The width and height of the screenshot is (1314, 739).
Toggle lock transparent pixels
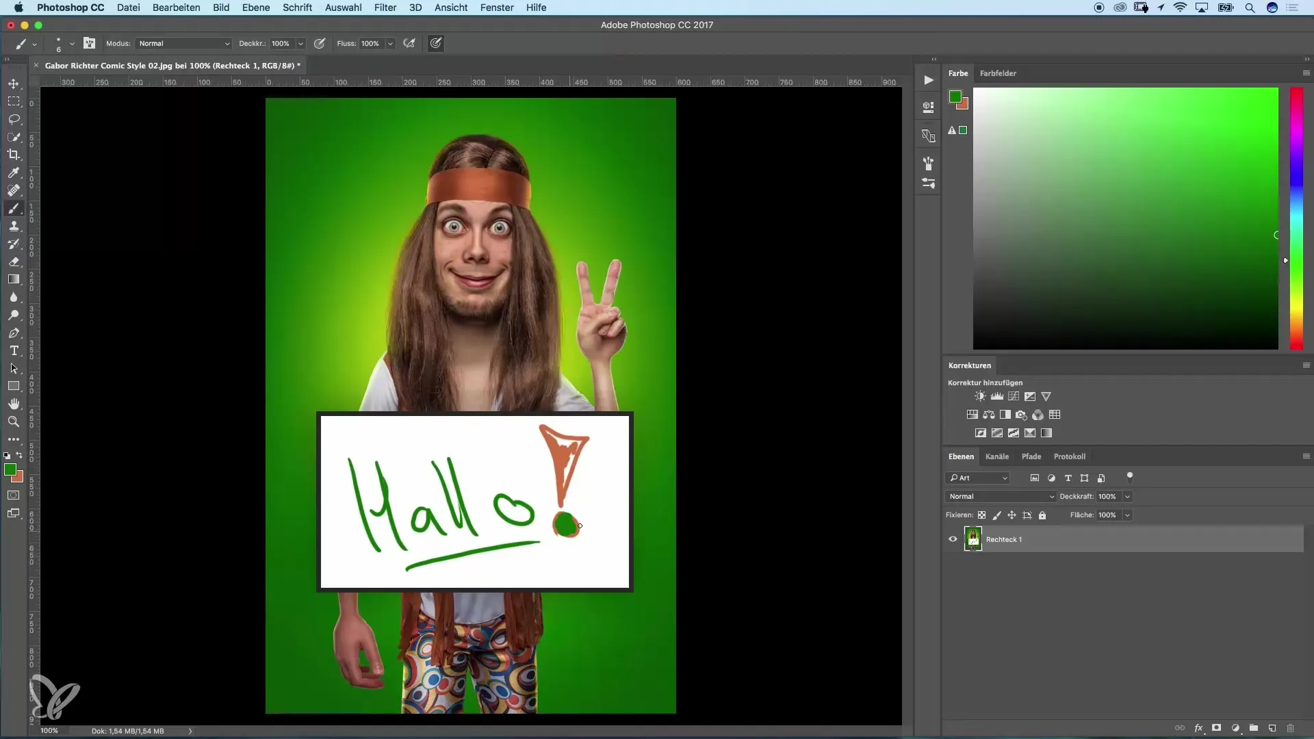981,515
